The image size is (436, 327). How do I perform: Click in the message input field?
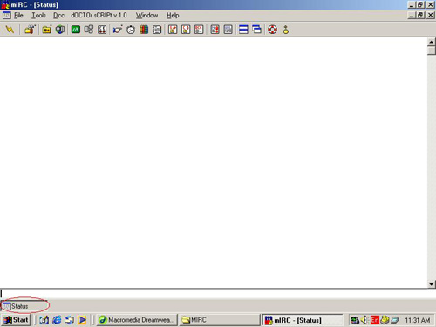coord(217,293)
